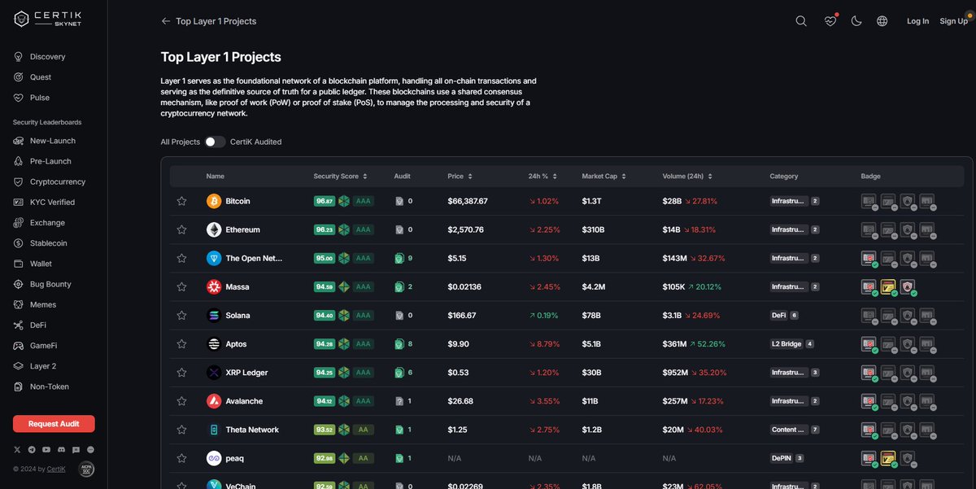The height and width of the screenshot is (489, 976).
Task: Star Massa as a favorite
Action: 181,287
